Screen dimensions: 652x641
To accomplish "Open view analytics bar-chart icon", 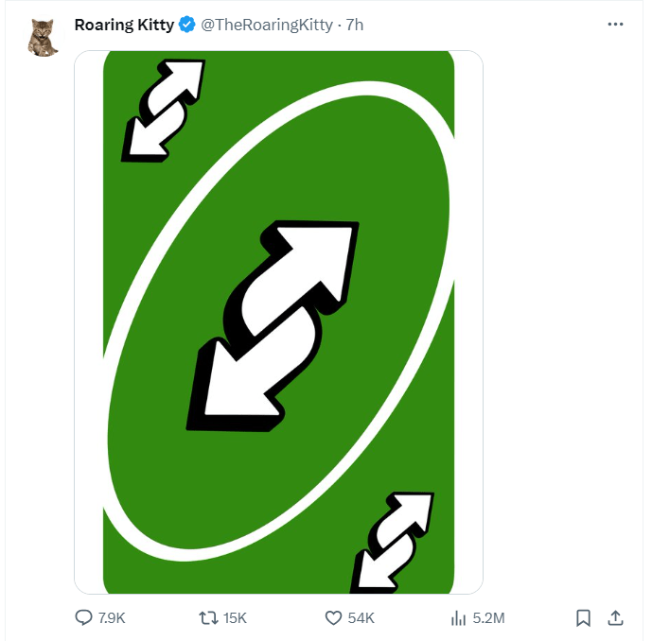I will (x=459, y=617).
